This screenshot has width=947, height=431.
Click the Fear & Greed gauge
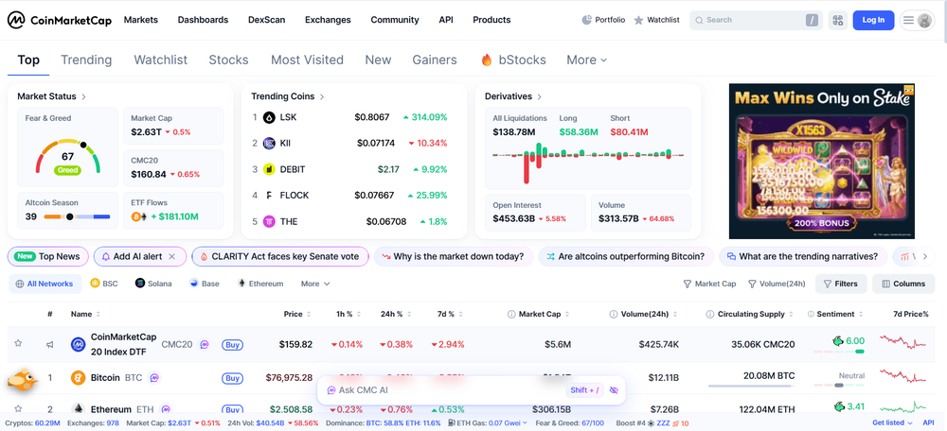[x=67, y=156]
